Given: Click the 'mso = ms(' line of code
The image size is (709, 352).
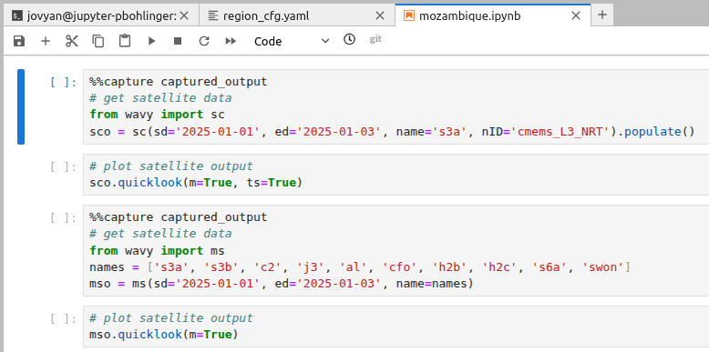Looking at the screenshot, I should point(282,284).
